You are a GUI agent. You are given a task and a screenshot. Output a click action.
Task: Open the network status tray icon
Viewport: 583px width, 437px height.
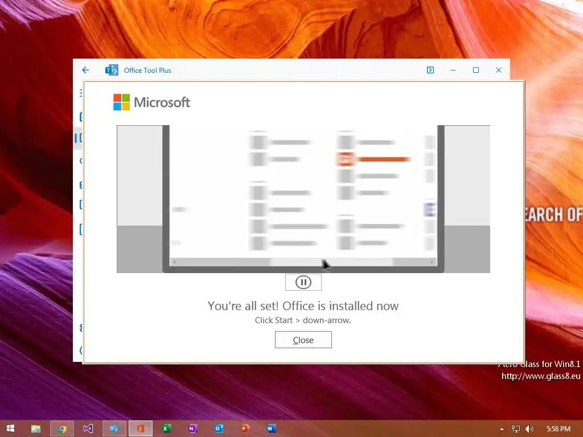515,429
